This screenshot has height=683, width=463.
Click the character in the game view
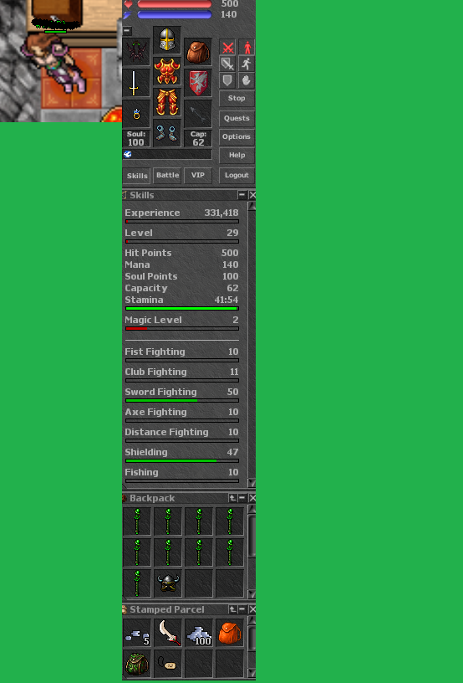[54, 63]
